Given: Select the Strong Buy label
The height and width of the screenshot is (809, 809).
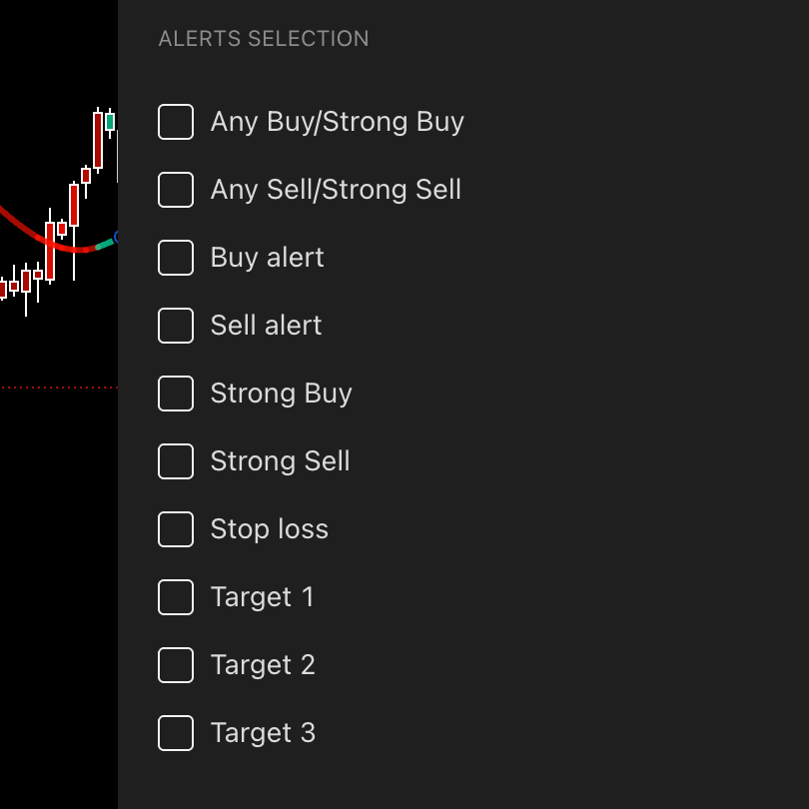Looking at the screenshot, I should [281, 394].
